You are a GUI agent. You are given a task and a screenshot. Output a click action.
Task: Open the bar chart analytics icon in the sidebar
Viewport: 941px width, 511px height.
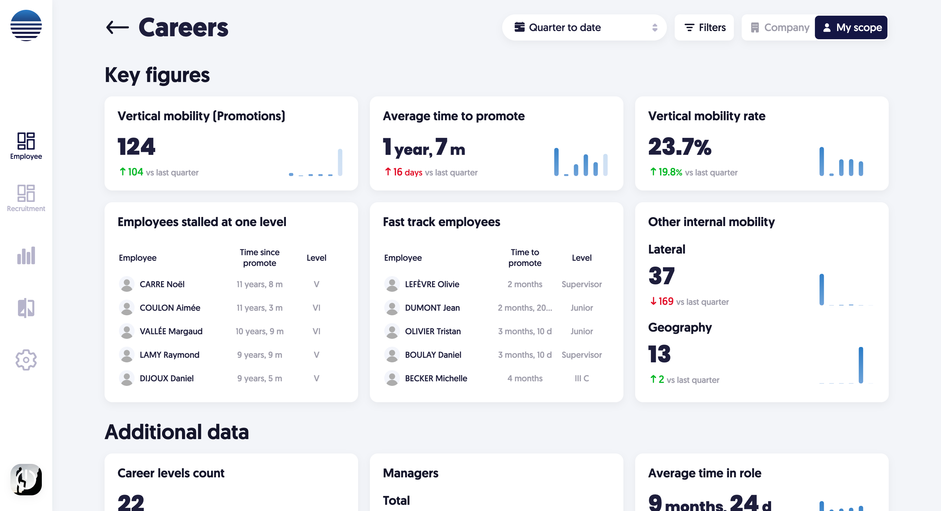click(x=26, y=255)
